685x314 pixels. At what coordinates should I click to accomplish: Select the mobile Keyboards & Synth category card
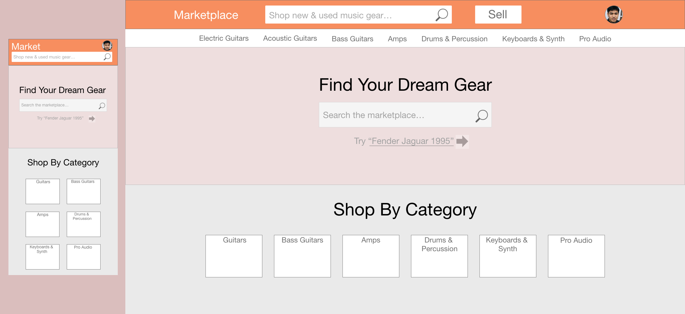point(43,257)
